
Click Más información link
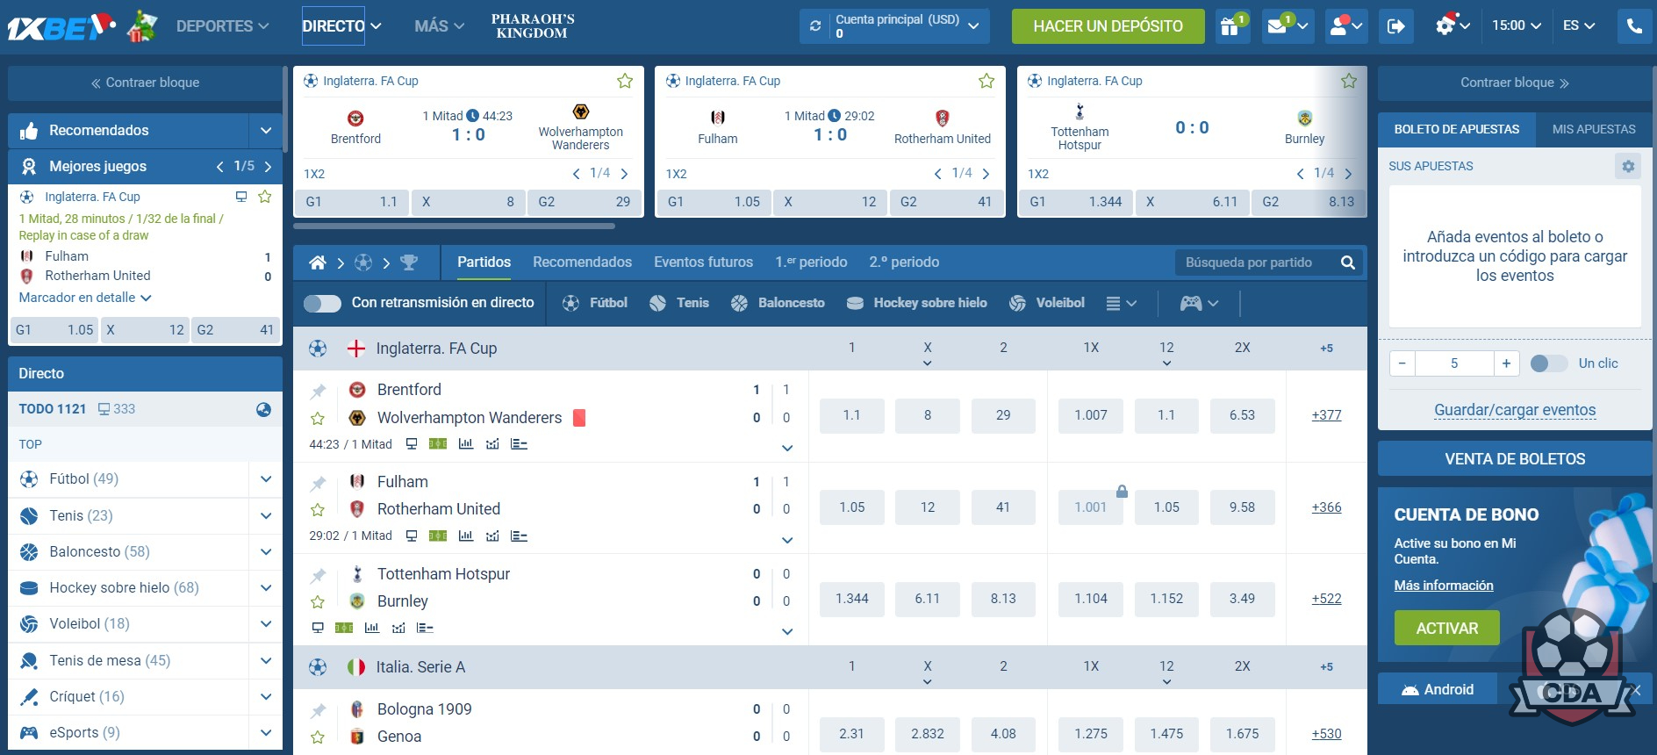pos(1443,586)
